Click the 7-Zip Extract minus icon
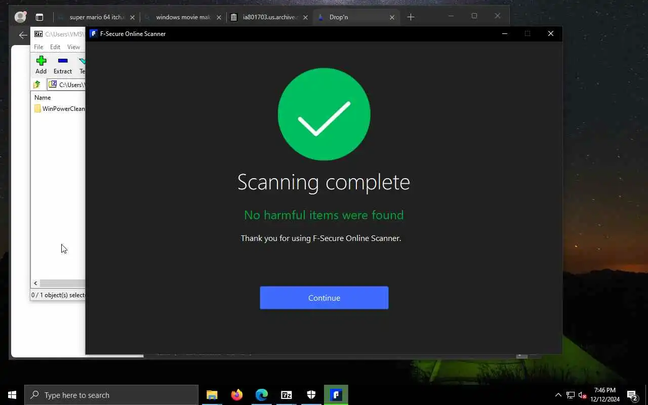The height and width of the screenshot is (405, 648). coord(63,61)
